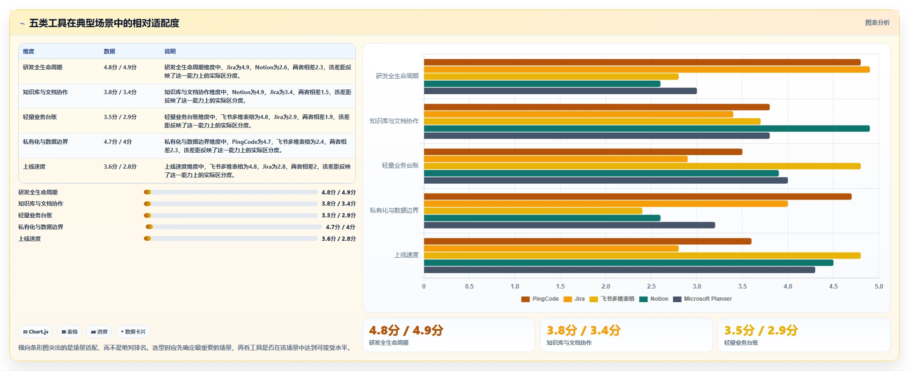Viewport: 909px width, 371px height.
Task: Select the 上线速度 cell in the table
Action: click(34, 167)
